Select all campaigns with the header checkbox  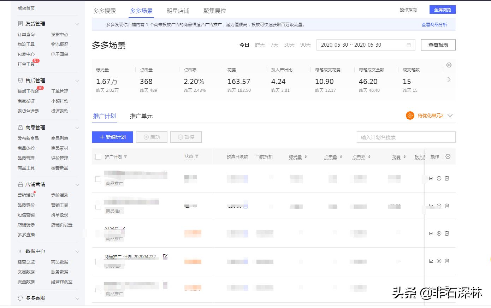coord(98,156)
